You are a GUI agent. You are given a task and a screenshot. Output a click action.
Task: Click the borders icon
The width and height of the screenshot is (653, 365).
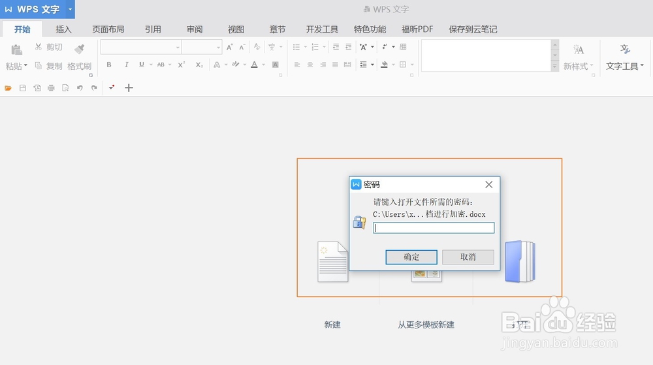(x=403, y=65)
